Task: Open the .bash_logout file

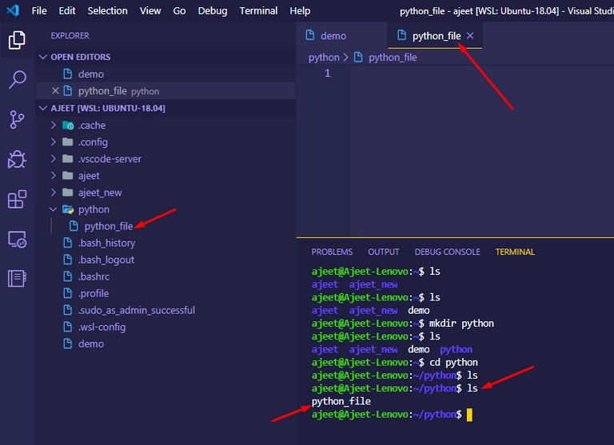Action: pyautogui.click(x=165, y=260)
